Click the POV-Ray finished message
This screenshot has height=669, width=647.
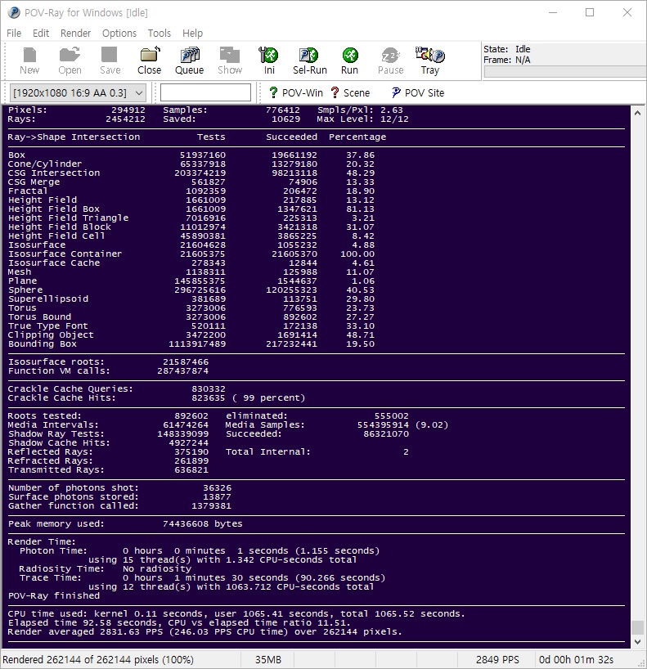pos(54,595)
